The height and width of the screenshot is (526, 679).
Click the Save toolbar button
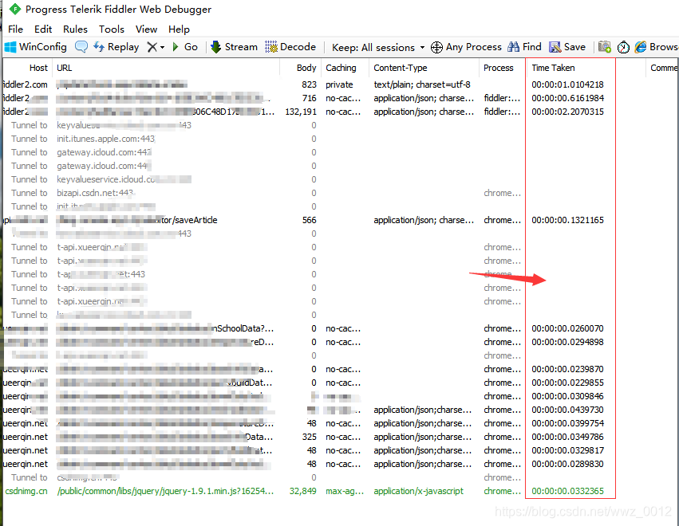(x=567, y=47)
